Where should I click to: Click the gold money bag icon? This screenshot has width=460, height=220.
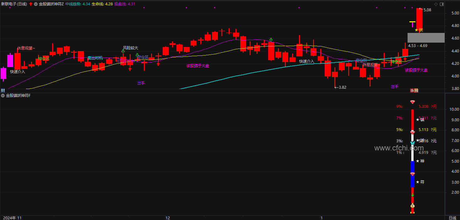coord(413,206)
